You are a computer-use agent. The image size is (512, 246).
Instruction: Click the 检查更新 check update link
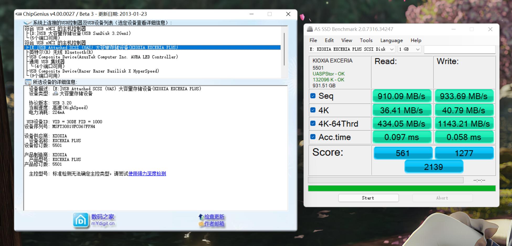214,217
